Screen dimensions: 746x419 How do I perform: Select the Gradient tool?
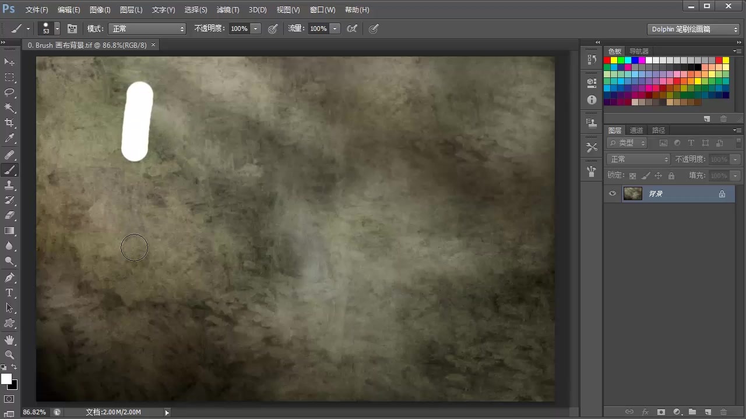click(10, 231)
